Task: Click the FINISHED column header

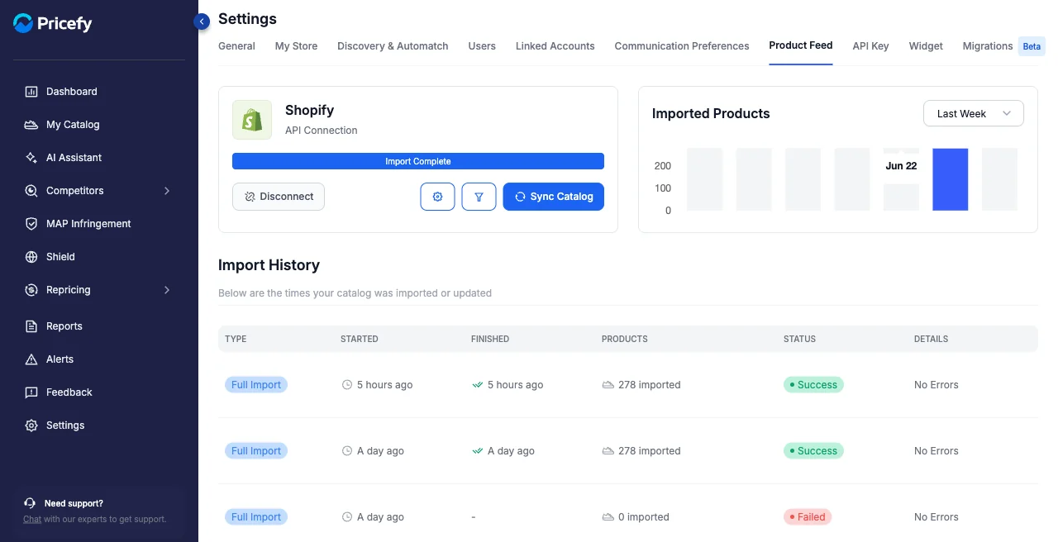Action: click(x=490, y=339)
